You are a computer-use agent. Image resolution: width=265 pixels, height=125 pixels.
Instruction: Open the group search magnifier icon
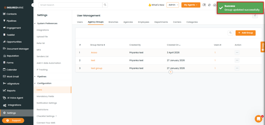pos(230,33)
